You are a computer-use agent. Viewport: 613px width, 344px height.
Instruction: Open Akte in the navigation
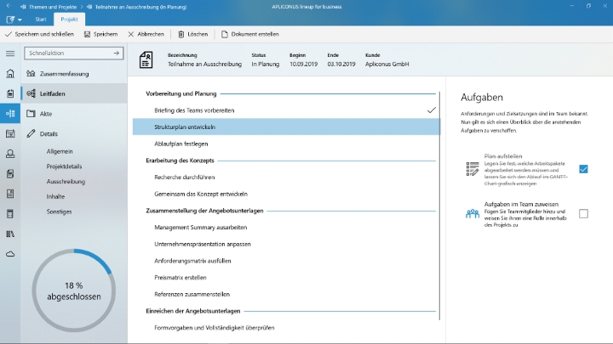(74, 114)
